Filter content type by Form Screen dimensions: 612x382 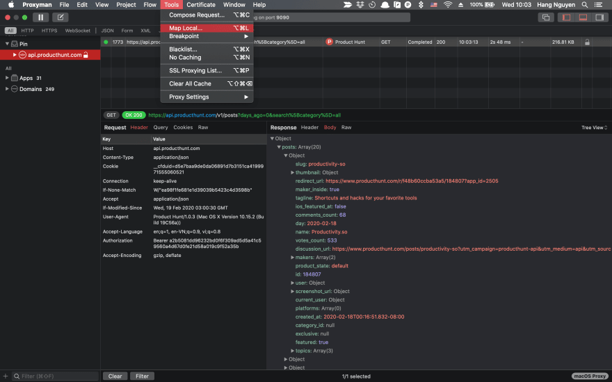pos(127,31)
